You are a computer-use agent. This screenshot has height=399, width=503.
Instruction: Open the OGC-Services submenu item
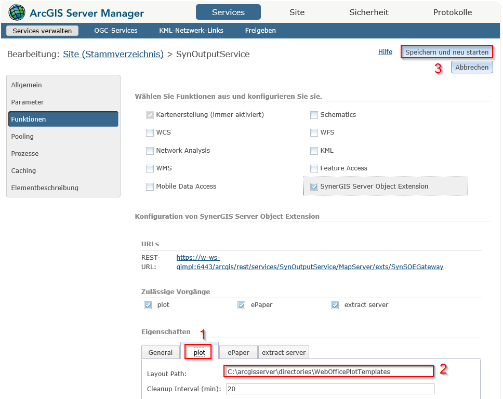click(116, 31)
